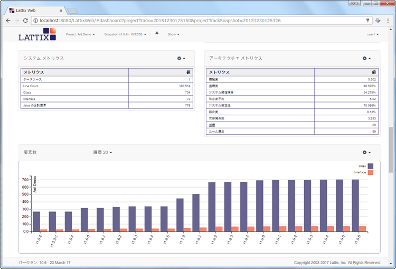
Task: Select the Lattix Web browser tab
Action: 35,11
